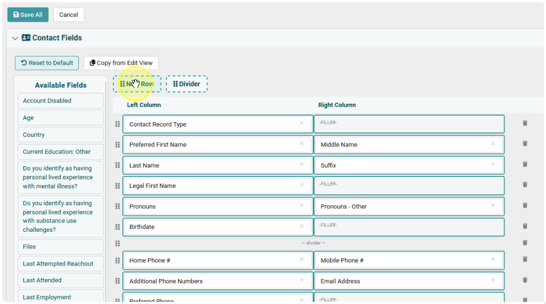
Task: Select Account Disabled in Available Fields
Action: 60,101
